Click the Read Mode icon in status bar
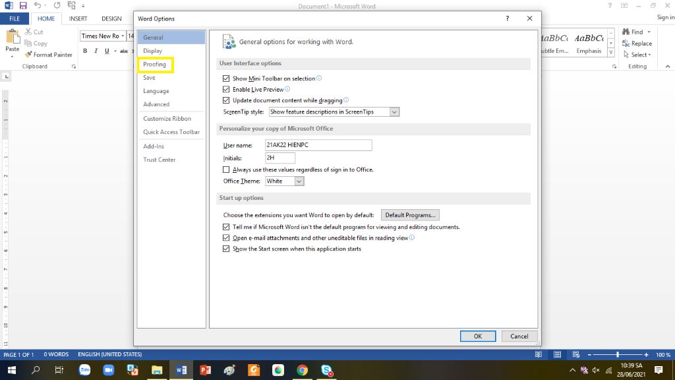This screenshot has height=380, width=675. tap(539, 354)
